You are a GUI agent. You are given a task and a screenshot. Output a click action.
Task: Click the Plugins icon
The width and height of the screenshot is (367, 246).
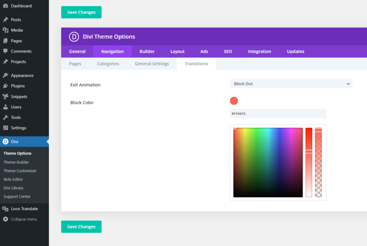pyautogui.click(x=5, y=85)
